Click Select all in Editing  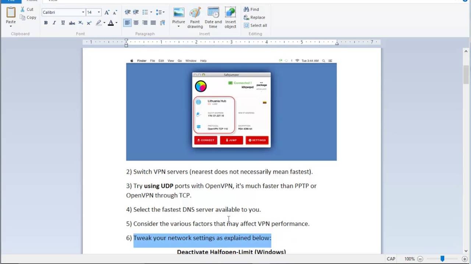point(255,25)
